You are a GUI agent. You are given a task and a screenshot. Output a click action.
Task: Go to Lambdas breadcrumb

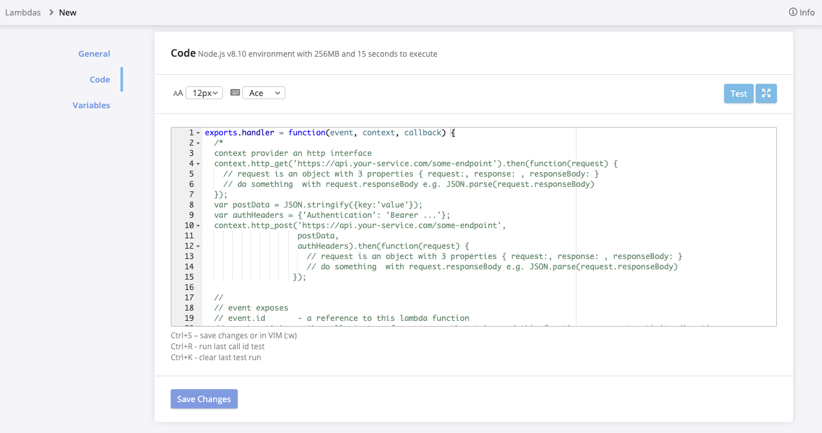(23, 12)
